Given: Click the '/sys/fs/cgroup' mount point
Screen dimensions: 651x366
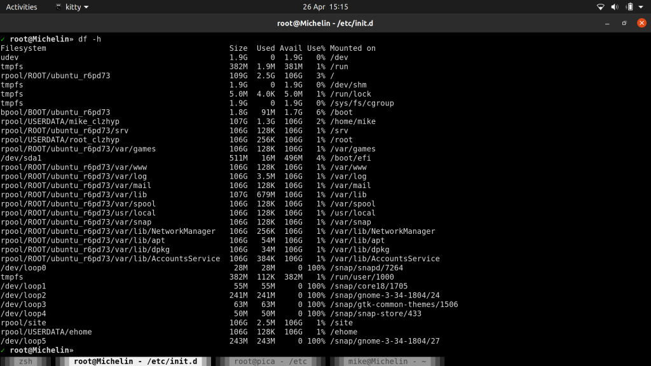Looking at the screenshot, I should [362, 103].
